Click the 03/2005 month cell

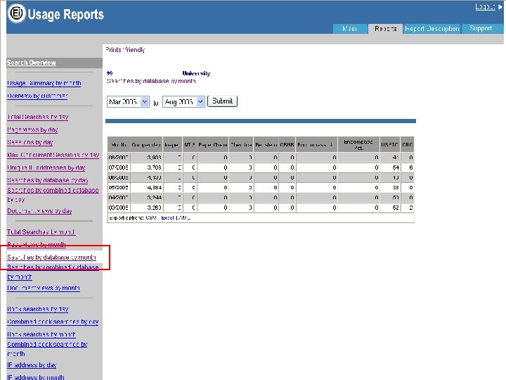click(119, 208)
